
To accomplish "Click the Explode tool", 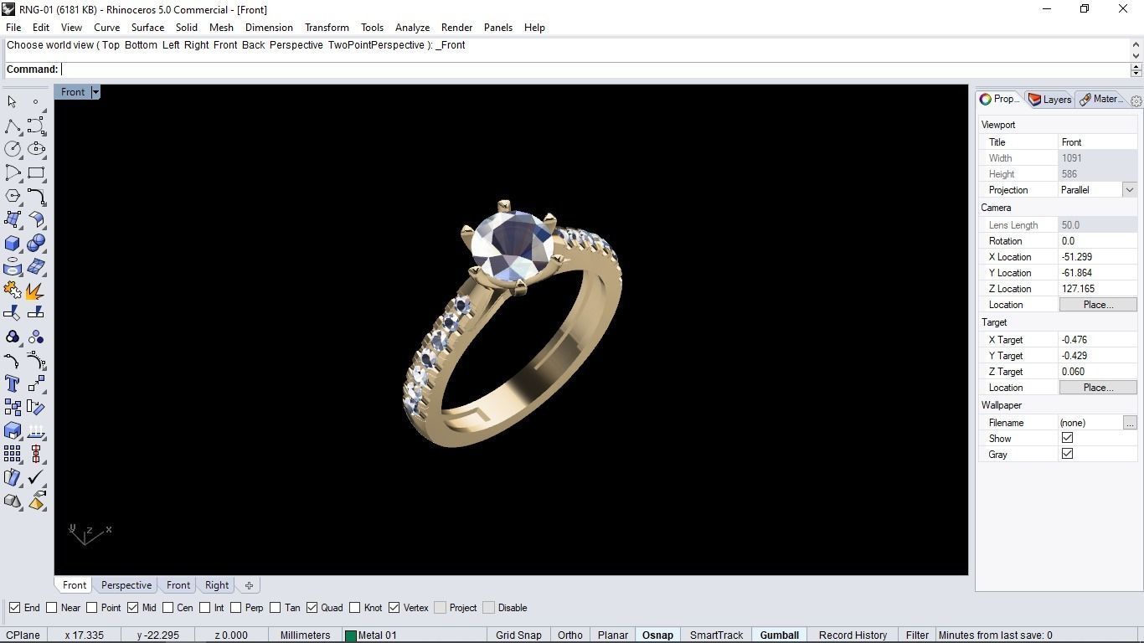I will point(36,290).
